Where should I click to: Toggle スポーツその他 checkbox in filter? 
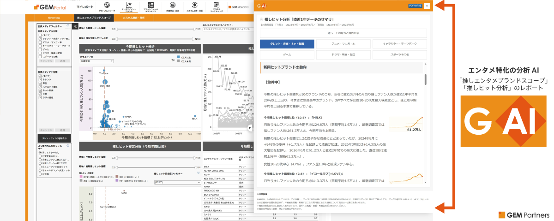click(40, 56)
